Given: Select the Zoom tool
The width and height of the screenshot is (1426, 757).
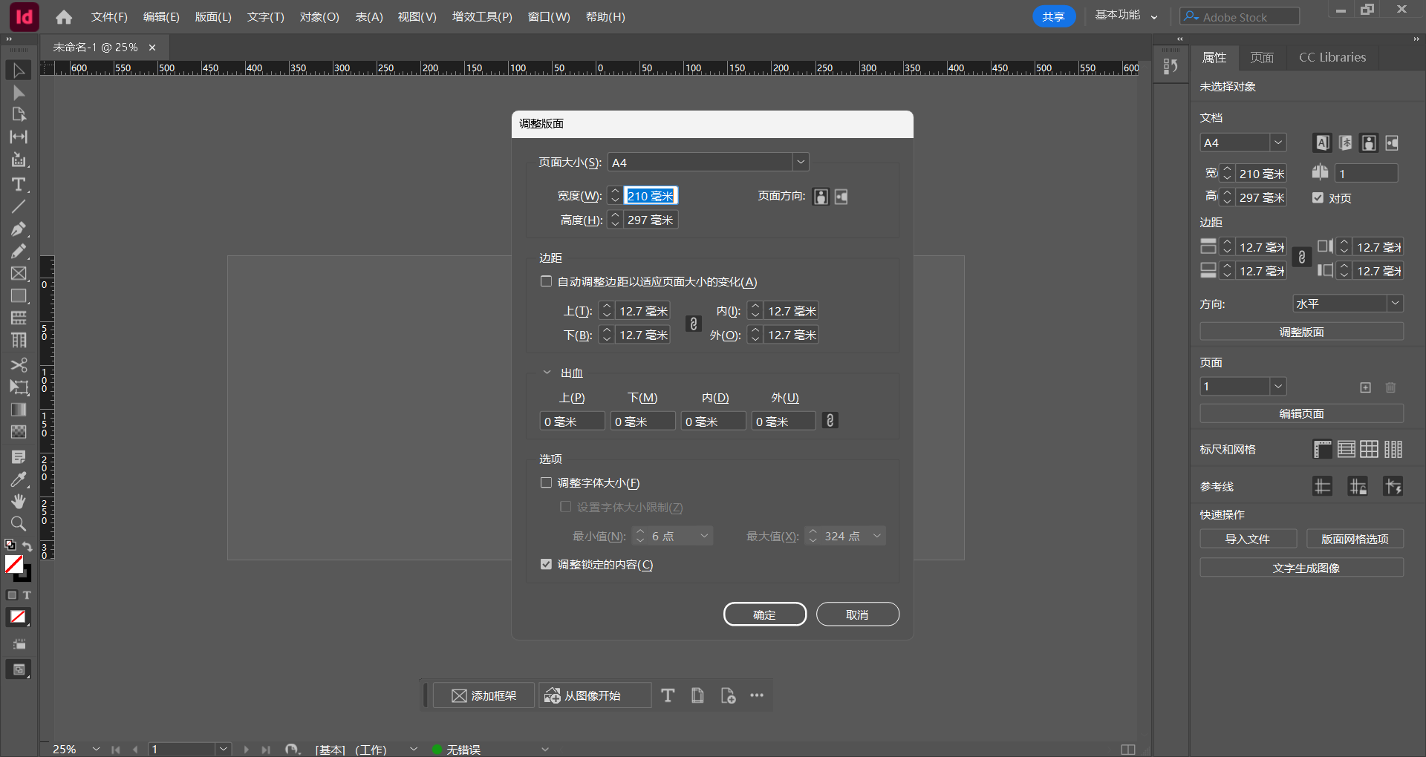Looking at the screenshot, I should click(x=19, y=523).
